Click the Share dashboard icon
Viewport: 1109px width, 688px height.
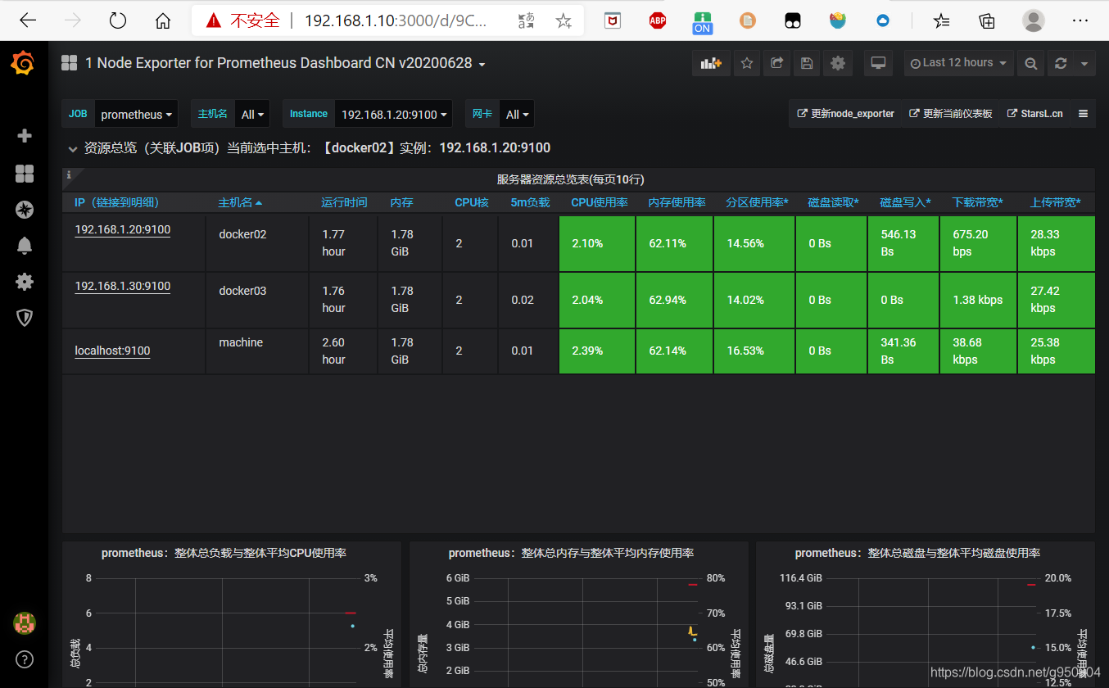point(776,63)
